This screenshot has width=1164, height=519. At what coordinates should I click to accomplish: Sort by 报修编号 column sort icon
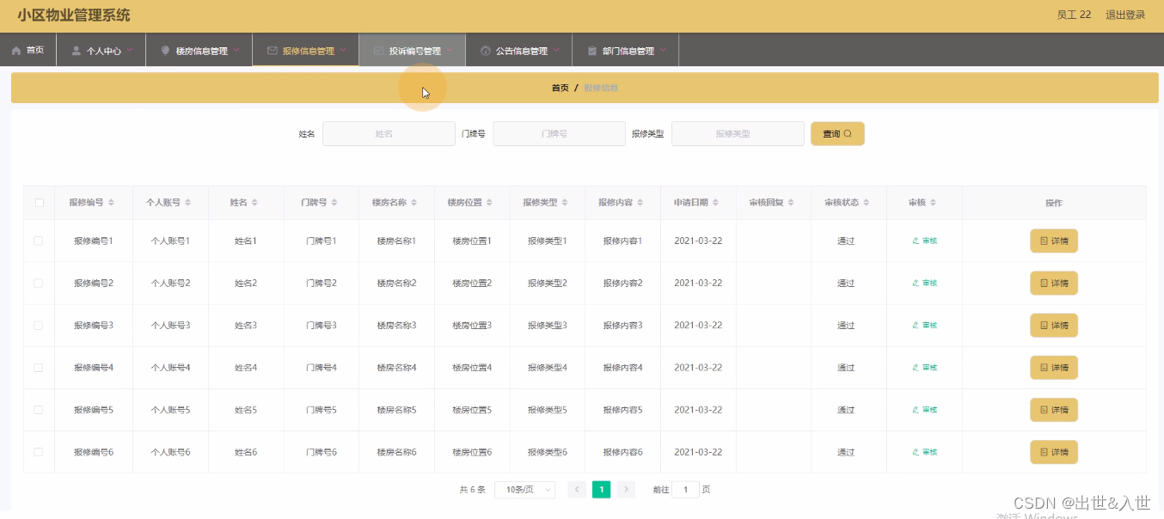pyautogui.click(x=111, y=203)
